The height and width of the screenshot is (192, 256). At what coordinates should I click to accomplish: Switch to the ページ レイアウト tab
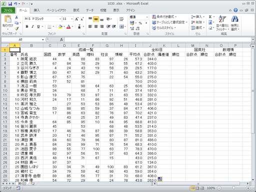point(56,10)
